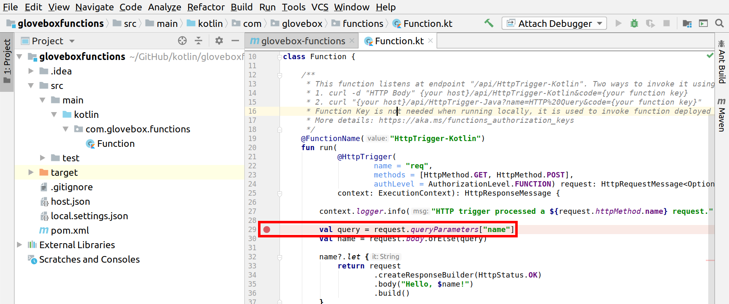Image resolution: width=729 pixels, height=304 pixels.
Task: Click red error stripe mark in editor scrollbar
Action: pyautogui.click(x=710, y=260)
